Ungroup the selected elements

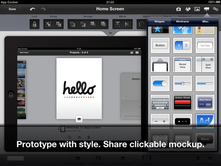58,24
